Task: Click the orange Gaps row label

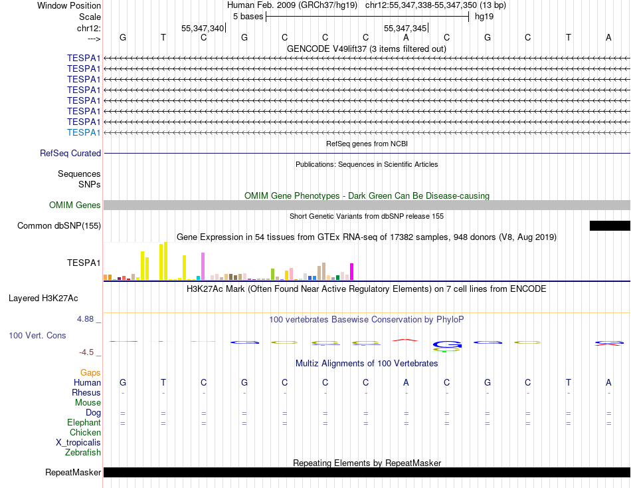Action: (x=90, y=373)
